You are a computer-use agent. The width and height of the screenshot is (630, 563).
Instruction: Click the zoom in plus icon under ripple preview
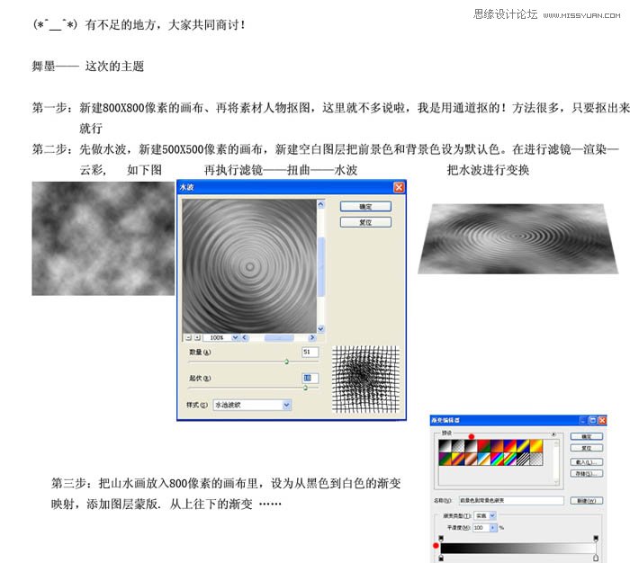pos(196,337)
